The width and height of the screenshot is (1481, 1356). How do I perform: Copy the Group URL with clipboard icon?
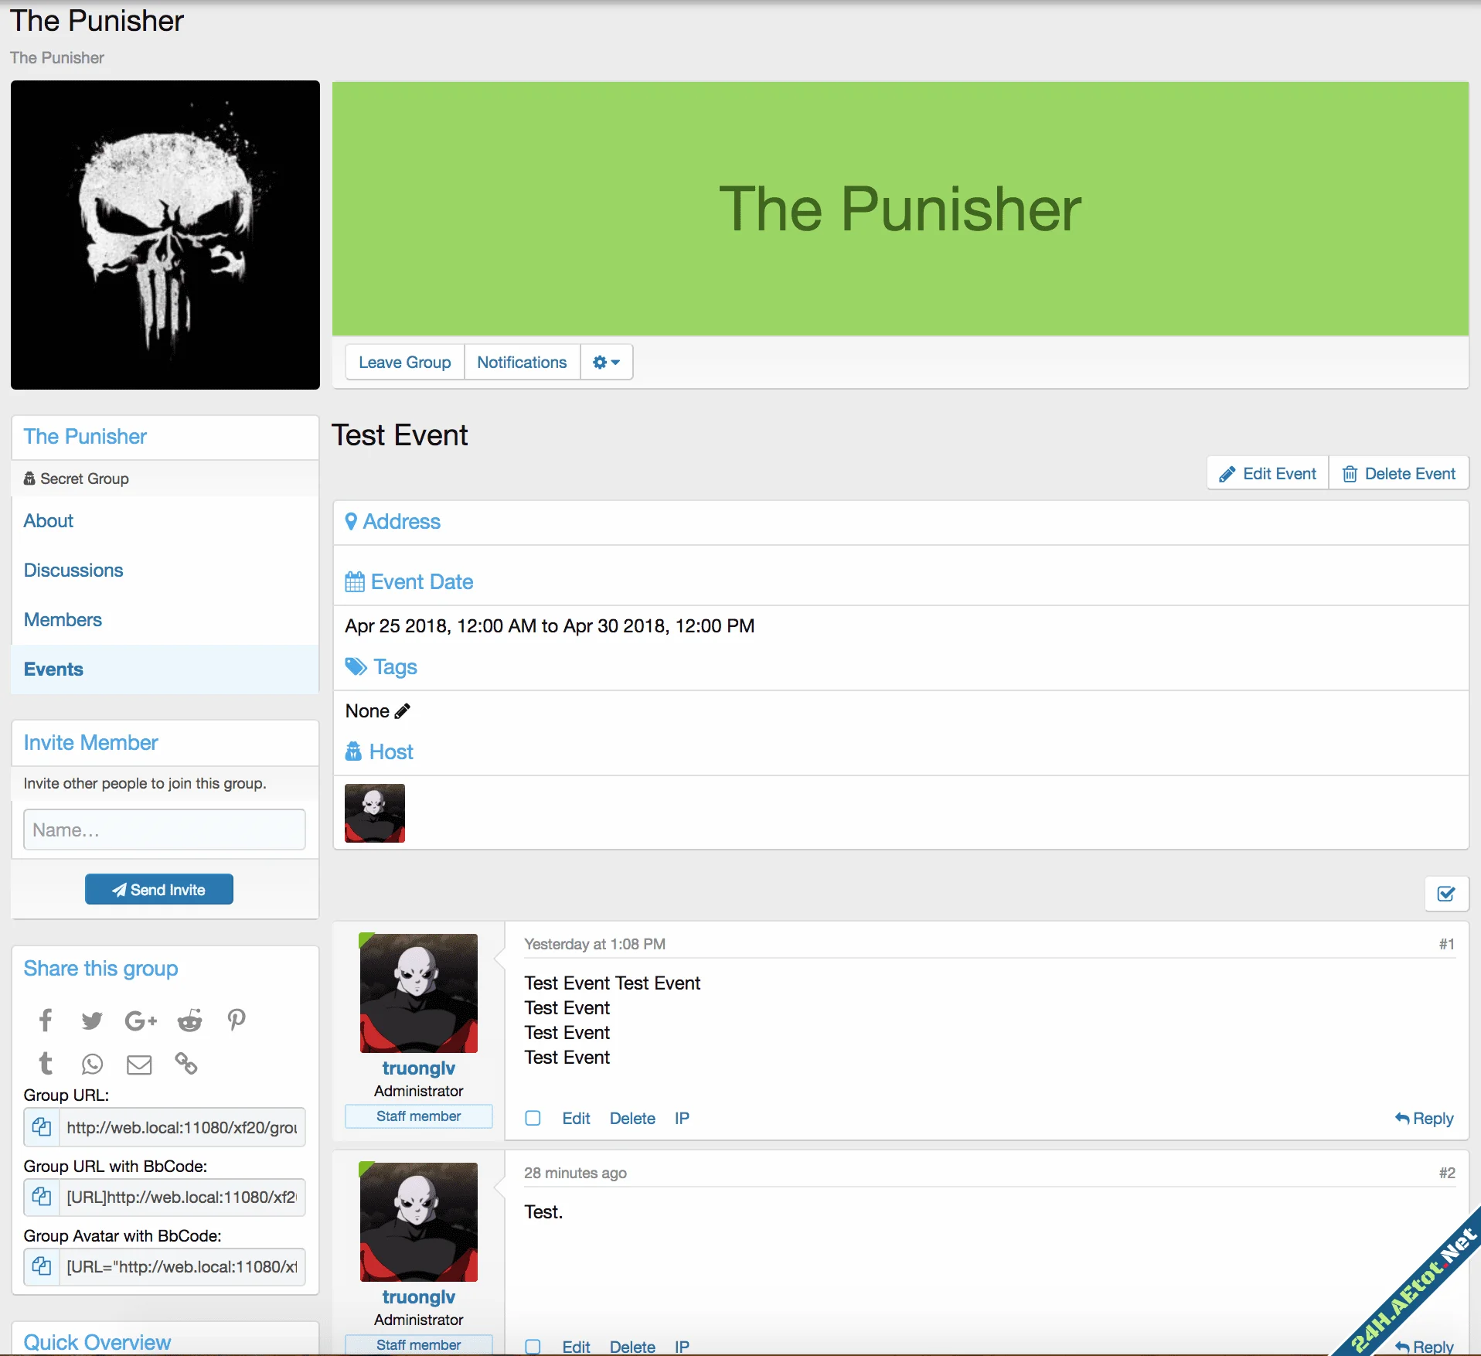42,1127
